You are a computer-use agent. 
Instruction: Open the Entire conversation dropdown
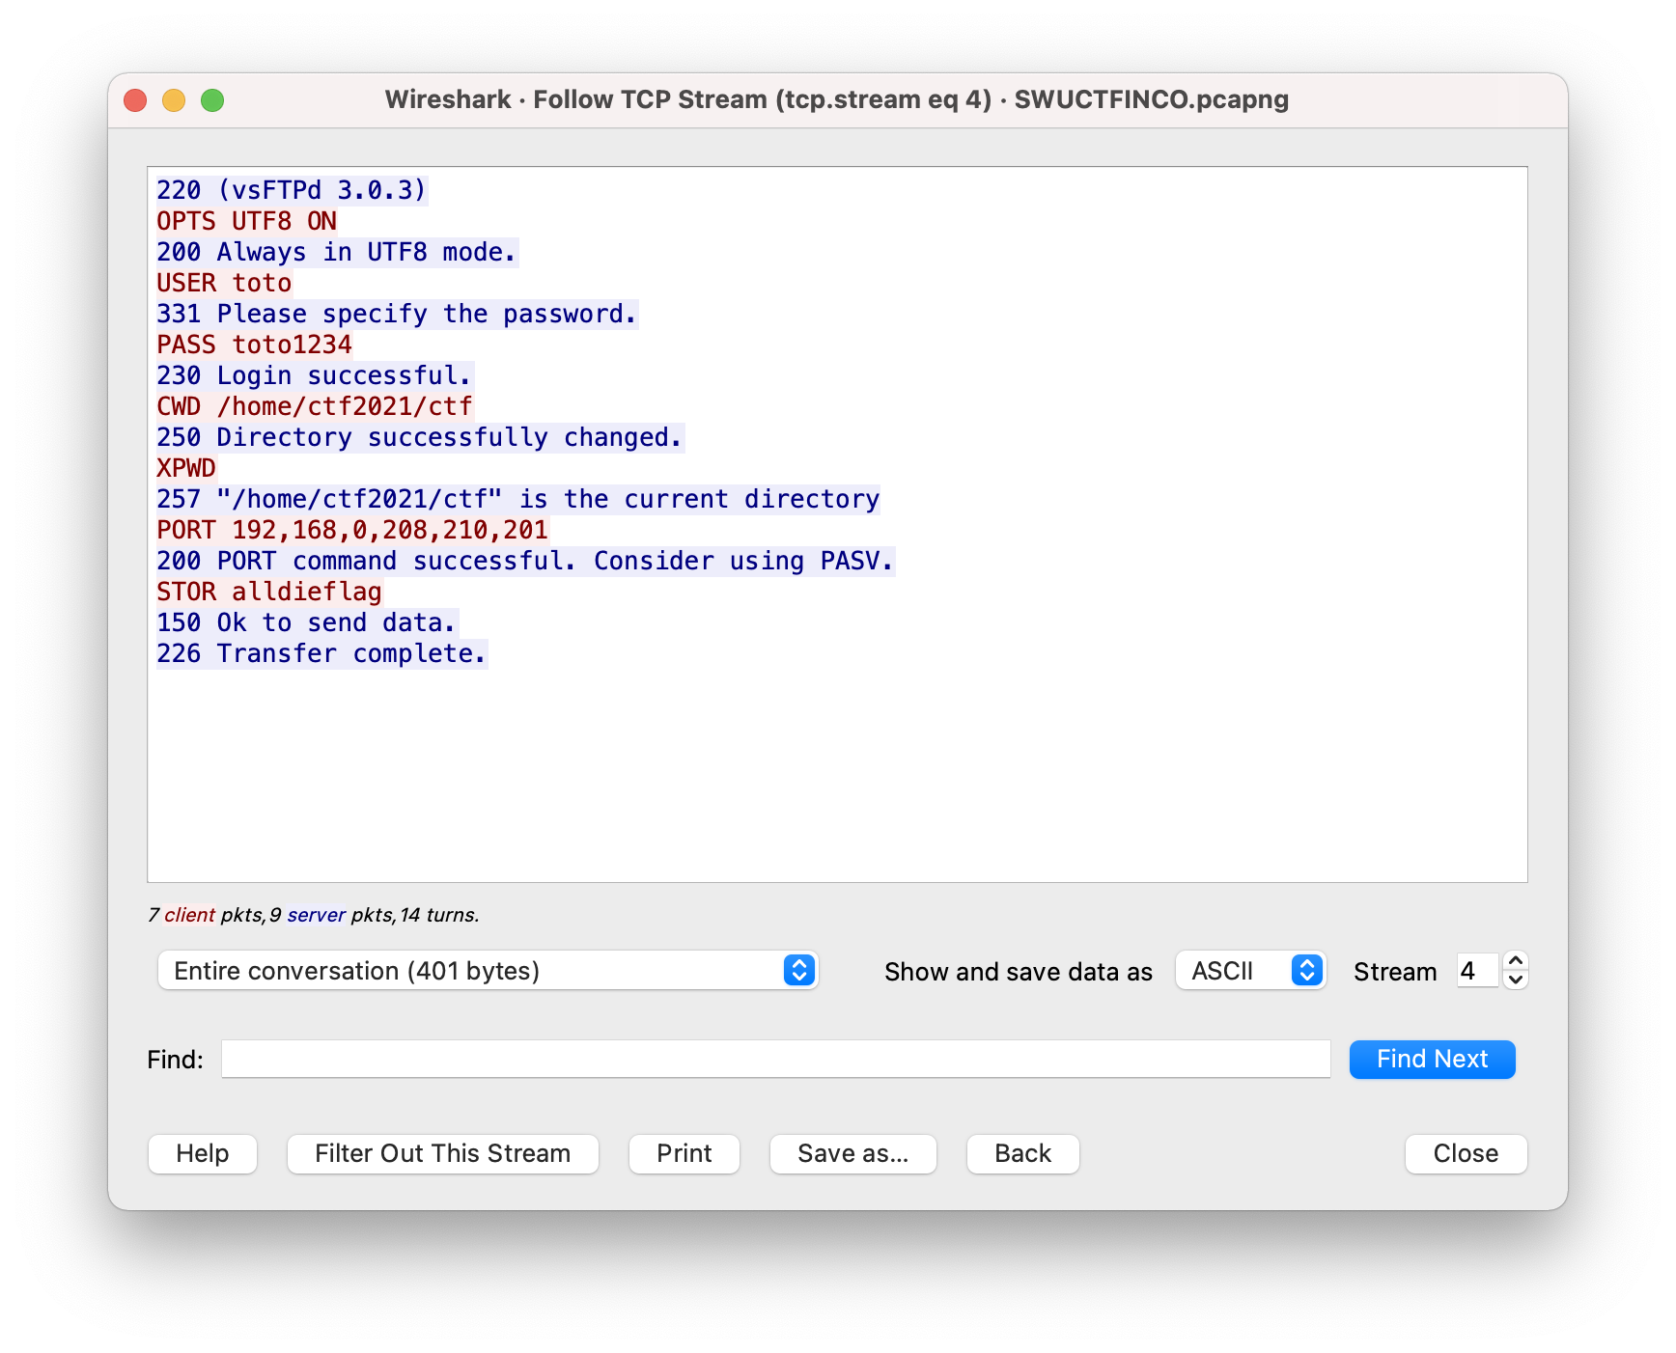(x=488, y=970)
